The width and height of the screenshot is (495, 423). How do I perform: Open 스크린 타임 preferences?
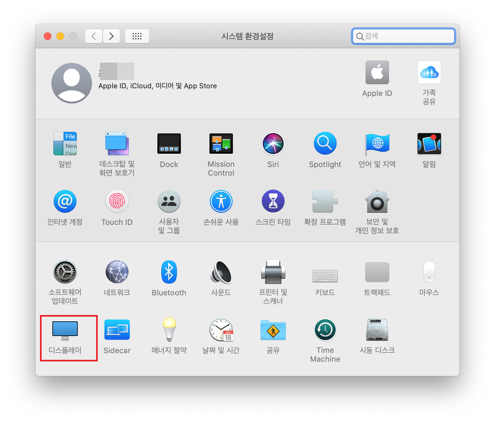273,201
